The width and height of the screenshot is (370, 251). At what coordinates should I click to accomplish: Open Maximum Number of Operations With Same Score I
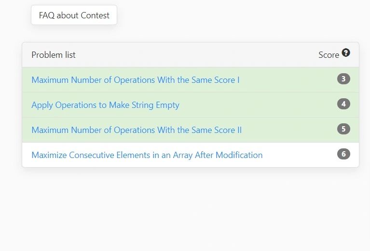tap(135, 80)
